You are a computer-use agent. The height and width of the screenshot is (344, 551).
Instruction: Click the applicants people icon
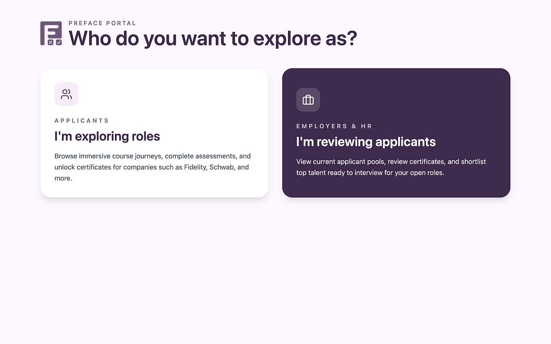pyautogui.click(x=66, y=94)
